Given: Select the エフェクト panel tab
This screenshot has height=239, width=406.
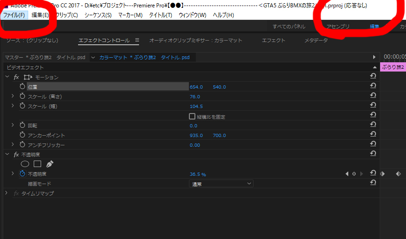Looking at the screenshot, I should [x=273, y=40].
